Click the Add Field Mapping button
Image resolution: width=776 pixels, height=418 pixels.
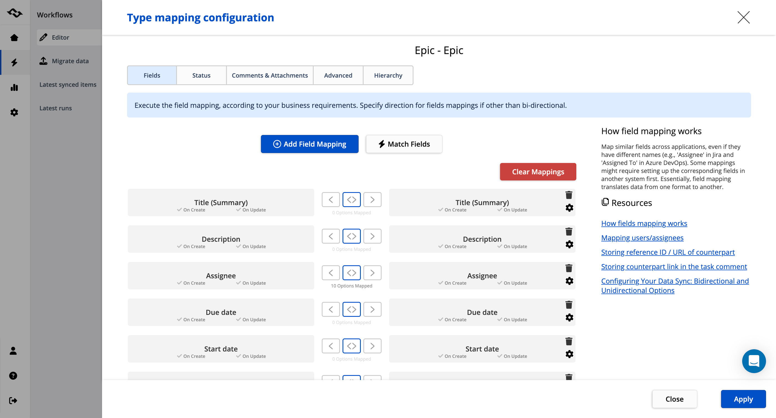point(310,144)
